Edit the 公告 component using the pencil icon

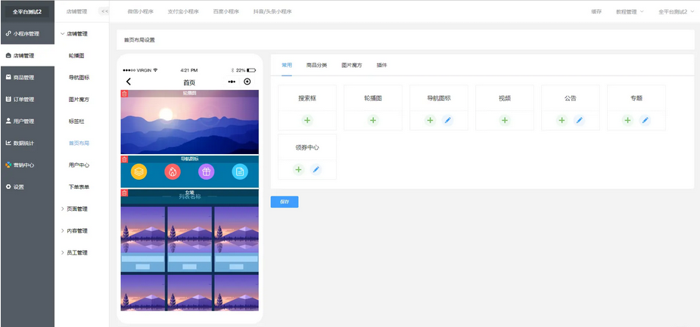click(579, 121)
